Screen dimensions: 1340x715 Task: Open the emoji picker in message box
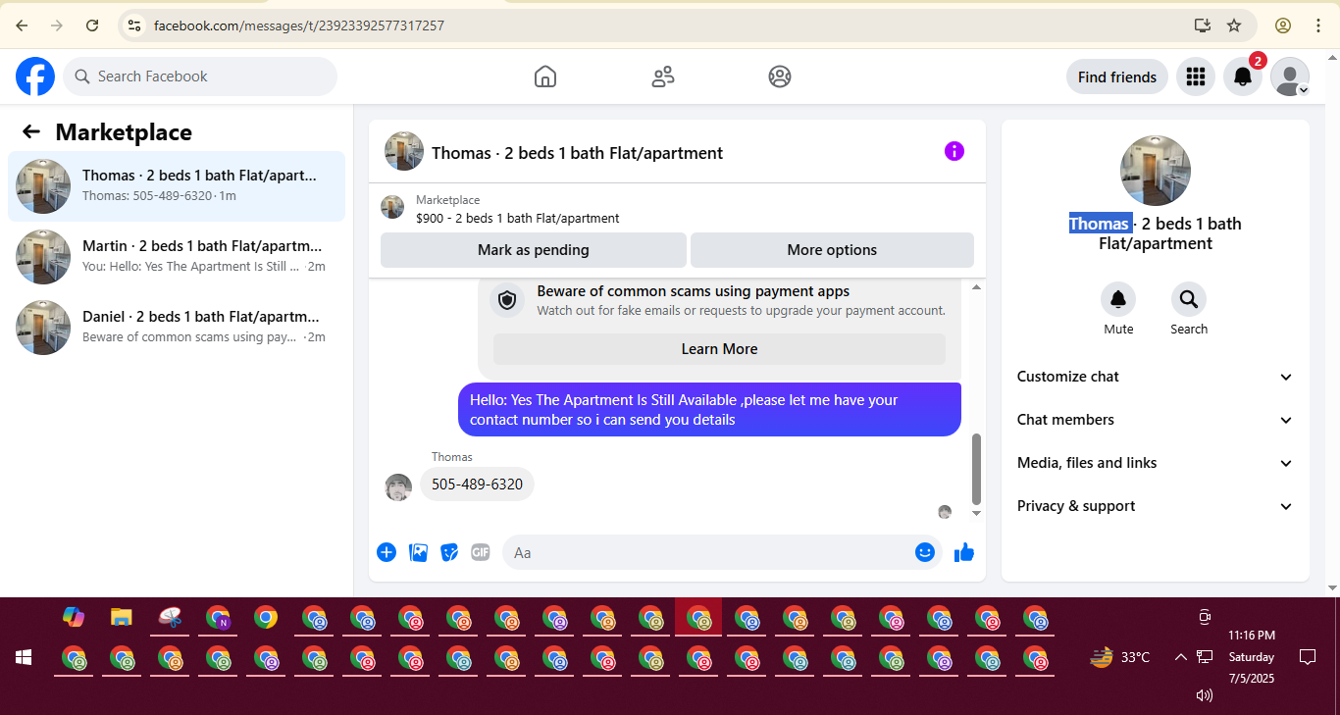tap(924, 552)
